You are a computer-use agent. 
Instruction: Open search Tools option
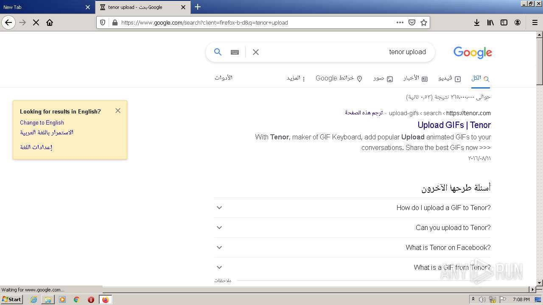pyautogui.click(x=224, y=78)
